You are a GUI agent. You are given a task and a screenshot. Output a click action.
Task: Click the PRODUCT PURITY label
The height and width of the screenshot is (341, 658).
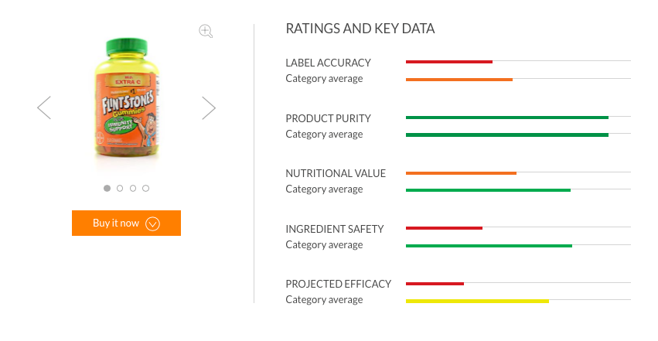coord(328,118)
